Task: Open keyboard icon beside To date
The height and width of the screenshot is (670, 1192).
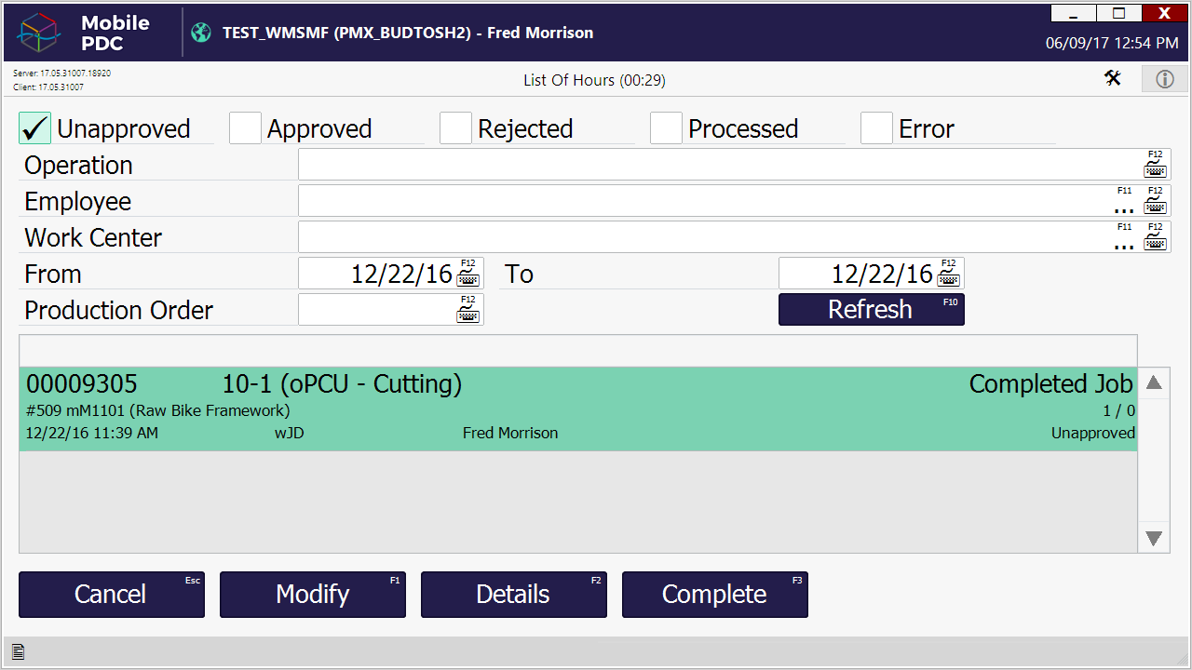Action: [948, 277]
